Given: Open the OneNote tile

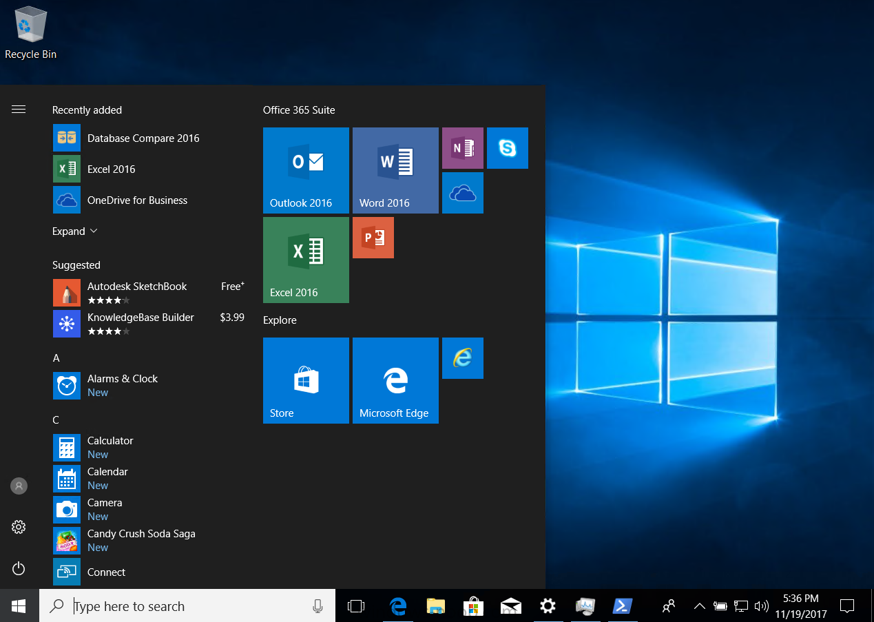Looking at the screenshot, I should [463, 148].
